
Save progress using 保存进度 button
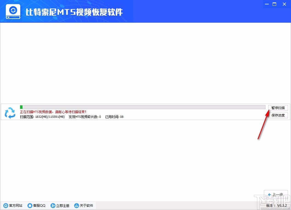point(278,115)
